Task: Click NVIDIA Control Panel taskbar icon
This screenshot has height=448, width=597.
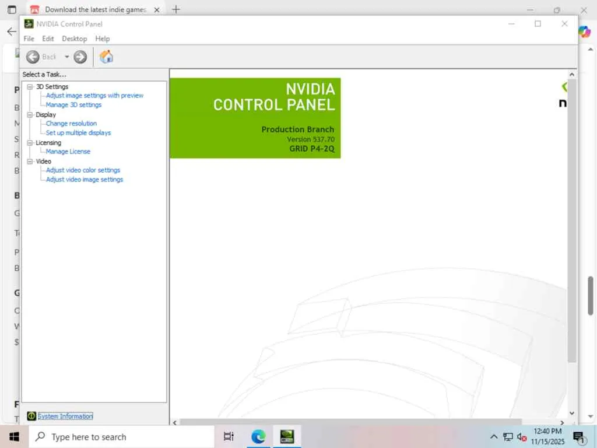Action: pos(287,436)
